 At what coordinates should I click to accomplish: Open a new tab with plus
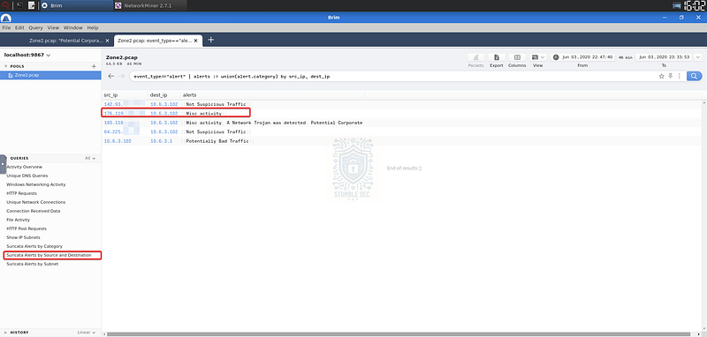(x=210, y=40)
